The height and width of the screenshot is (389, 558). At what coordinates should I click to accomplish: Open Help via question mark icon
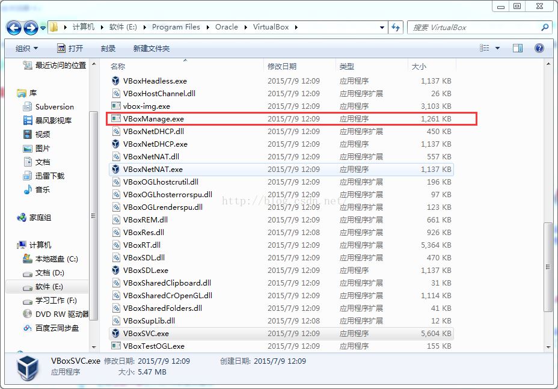pos(539,48)
